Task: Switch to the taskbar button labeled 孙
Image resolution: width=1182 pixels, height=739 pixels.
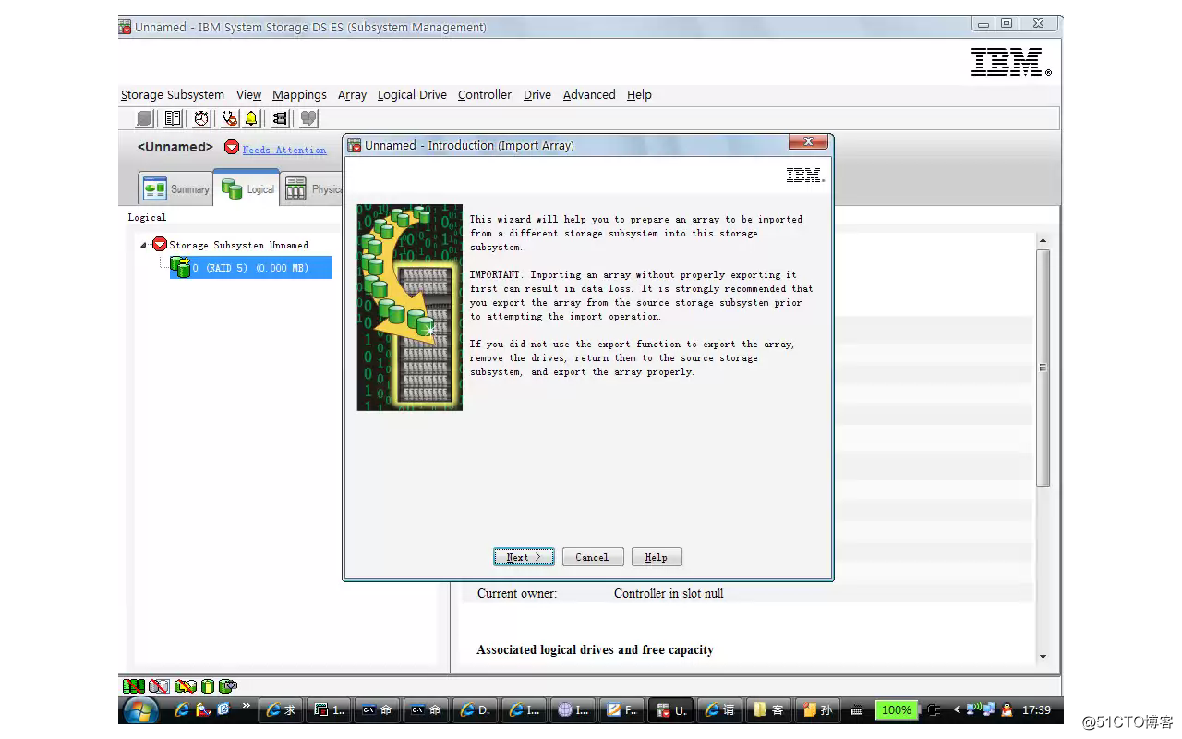Action: [x=817, y=710]
